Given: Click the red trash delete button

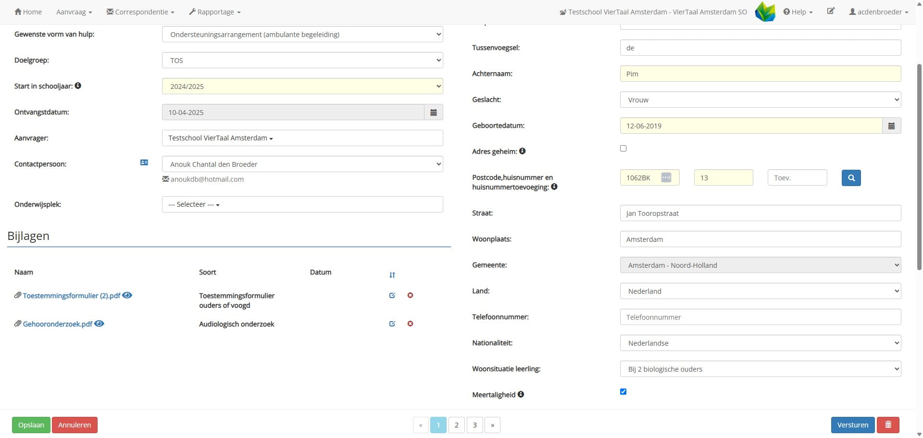Looking at the screenshot, I should coord(888,425).
